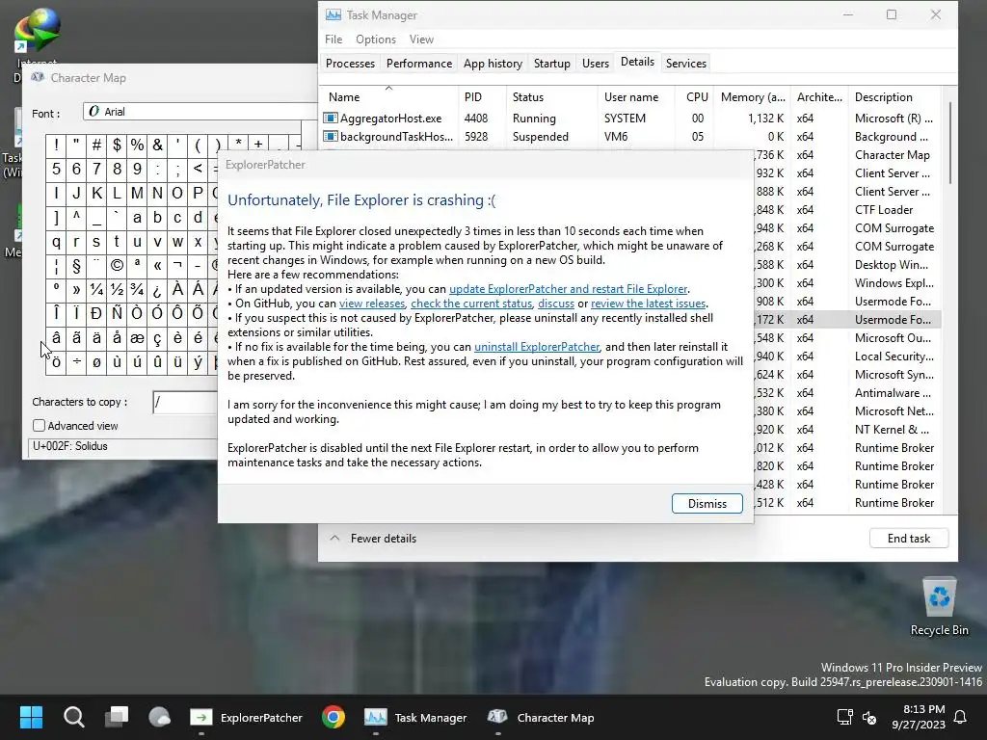Click the backgroundTaskHost process icon
The height and width of the screenshot is (740, 987).
point(330,137)
